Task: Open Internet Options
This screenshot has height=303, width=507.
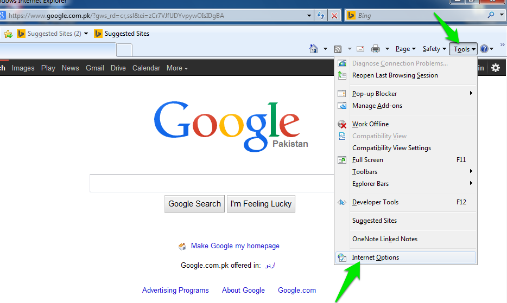Action: (x=406, y=257)
